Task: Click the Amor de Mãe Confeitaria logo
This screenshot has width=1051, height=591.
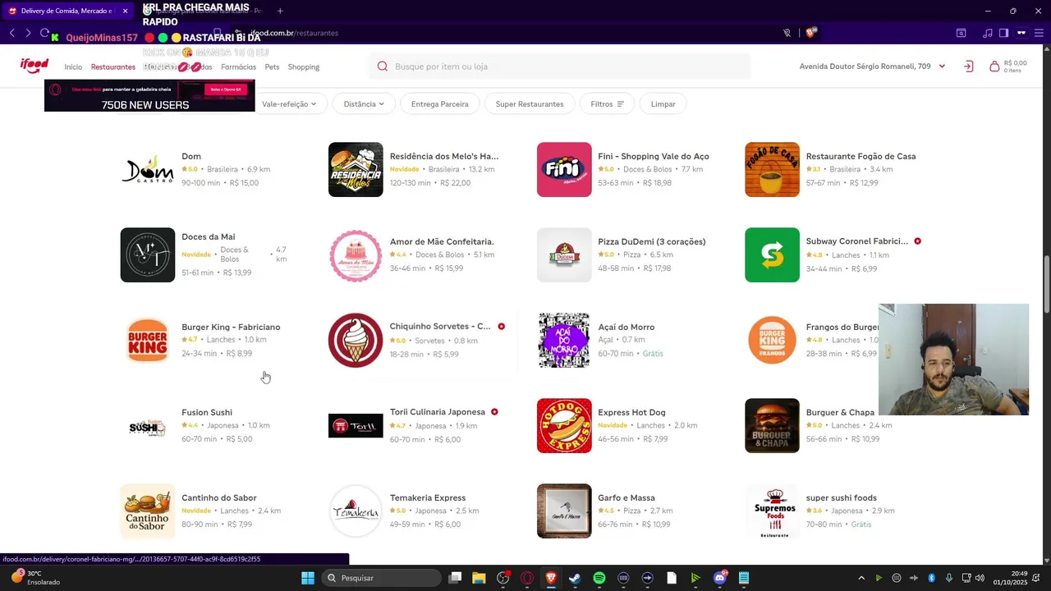Action: (356, 255)
